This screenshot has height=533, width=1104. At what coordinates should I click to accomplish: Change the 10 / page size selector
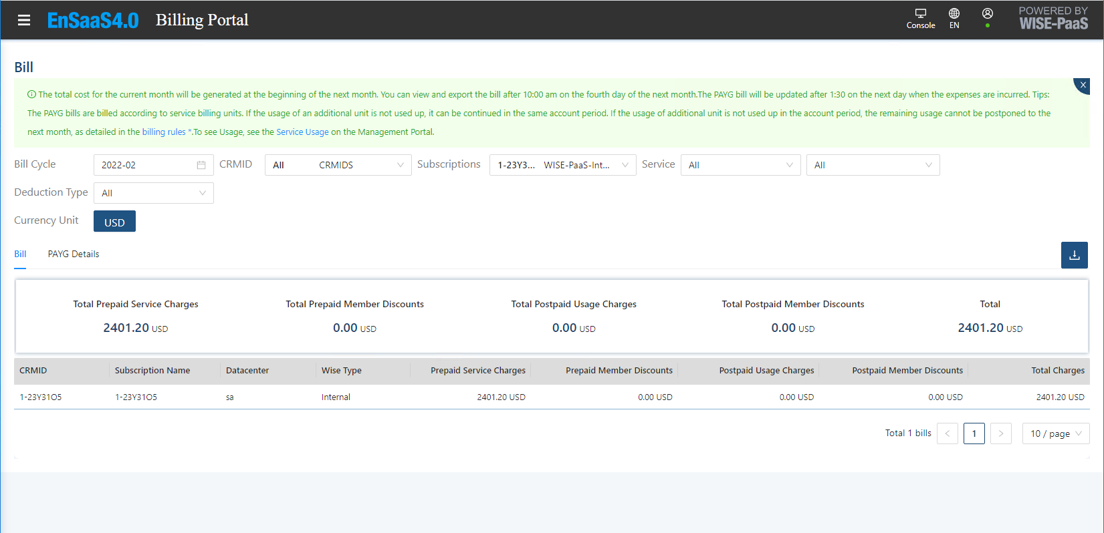coord(1056,433)
